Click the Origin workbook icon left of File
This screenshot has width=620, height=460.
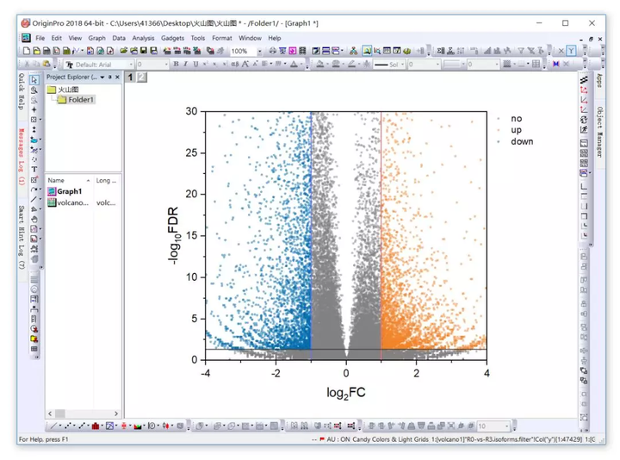pos(26,38)
